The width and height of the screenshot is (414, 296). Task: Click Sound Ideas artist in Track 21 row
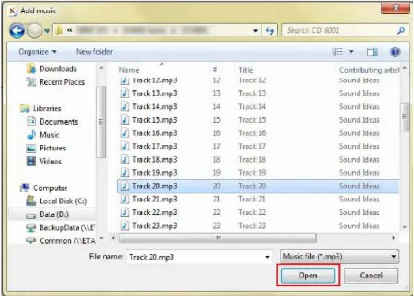coord(359,199)
